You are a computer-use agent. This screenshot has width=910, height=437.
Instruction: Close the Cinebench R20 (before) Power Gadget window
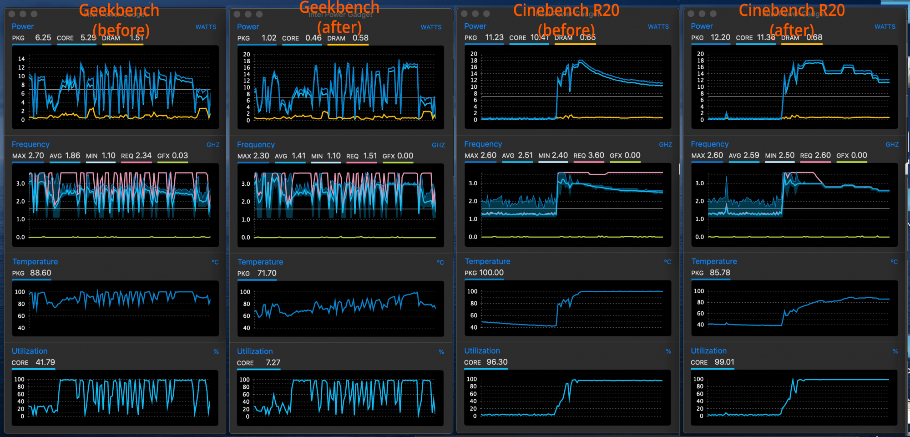pos(464,14)
